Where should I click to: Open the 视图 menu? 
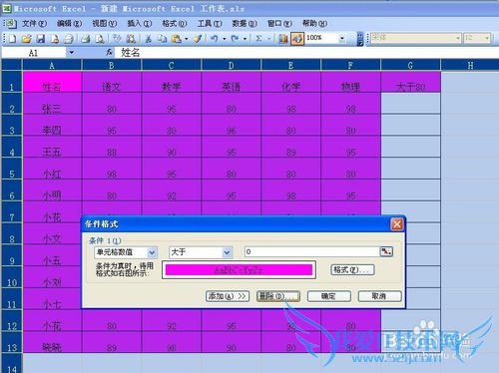click(105, 23)
